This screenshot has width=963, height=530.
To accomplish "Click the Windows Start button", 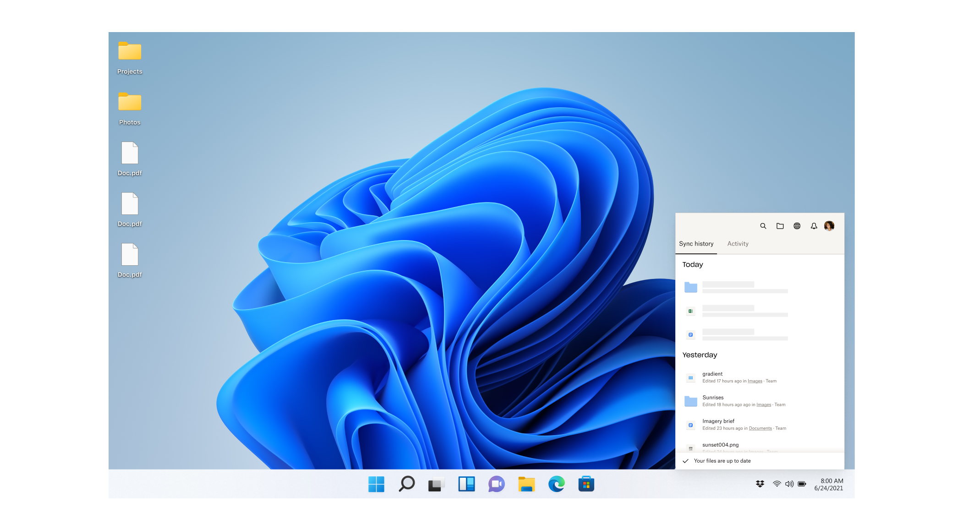I will tap(377, 483).
